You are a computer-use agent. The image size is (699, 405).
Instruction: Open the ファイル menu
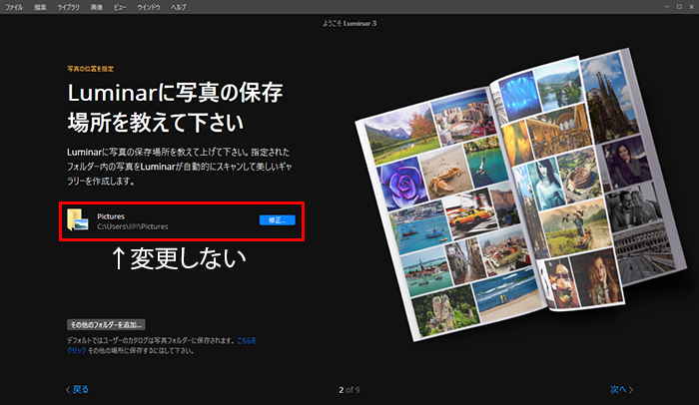(x=14, y=7)
